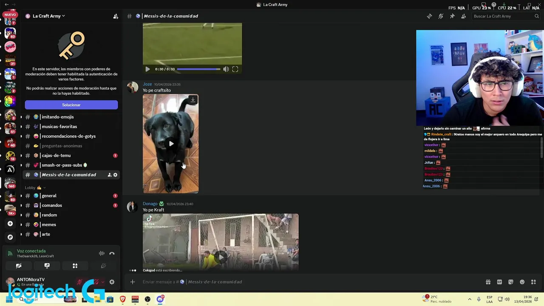
Task: Expand the threads arrow beside cajas-de-temu
Action: coord(21,156)
